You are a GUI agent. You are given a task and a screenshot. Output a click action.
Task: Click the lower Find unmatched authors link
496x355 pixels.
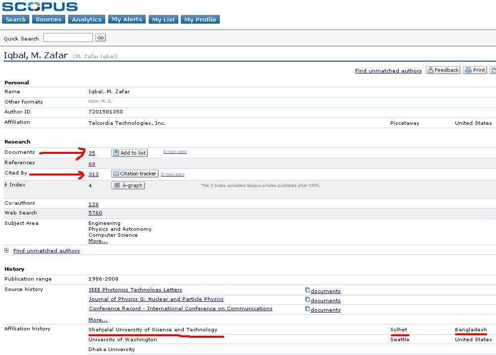pyautogui.click(x=46, y=251)
